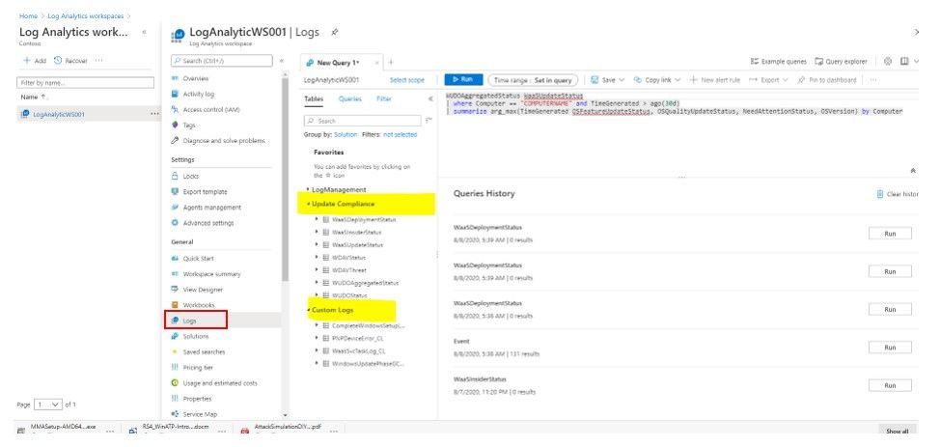
Task: Open Usage and estimated costs
Action: click(x=220, y=383)
